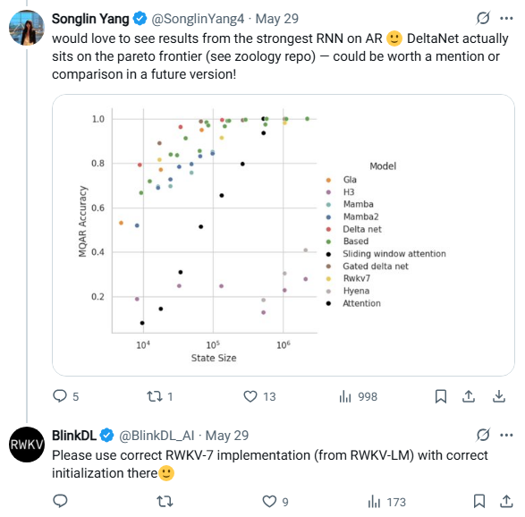Open the MQAR accuracy chart image
Viewport: 525px width, 517px height.
click(284, 235)
